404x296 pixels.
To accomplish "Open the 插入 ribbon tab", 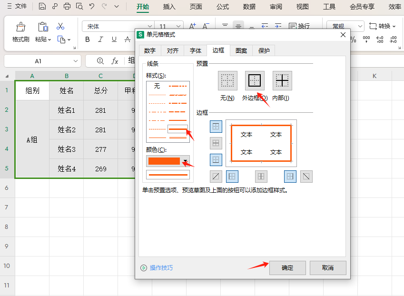I will pos(169,7).
